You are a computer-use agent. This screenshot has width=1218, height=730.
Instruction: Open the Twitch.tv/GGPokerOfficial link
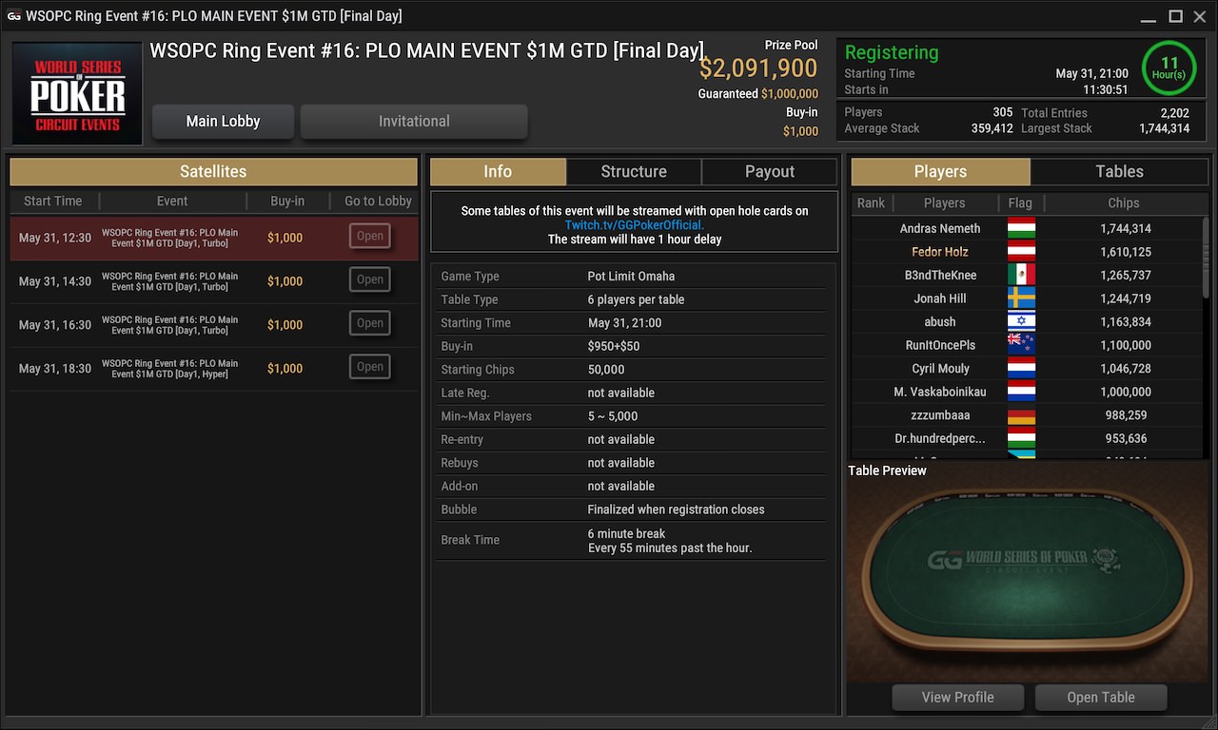point(633,225)
